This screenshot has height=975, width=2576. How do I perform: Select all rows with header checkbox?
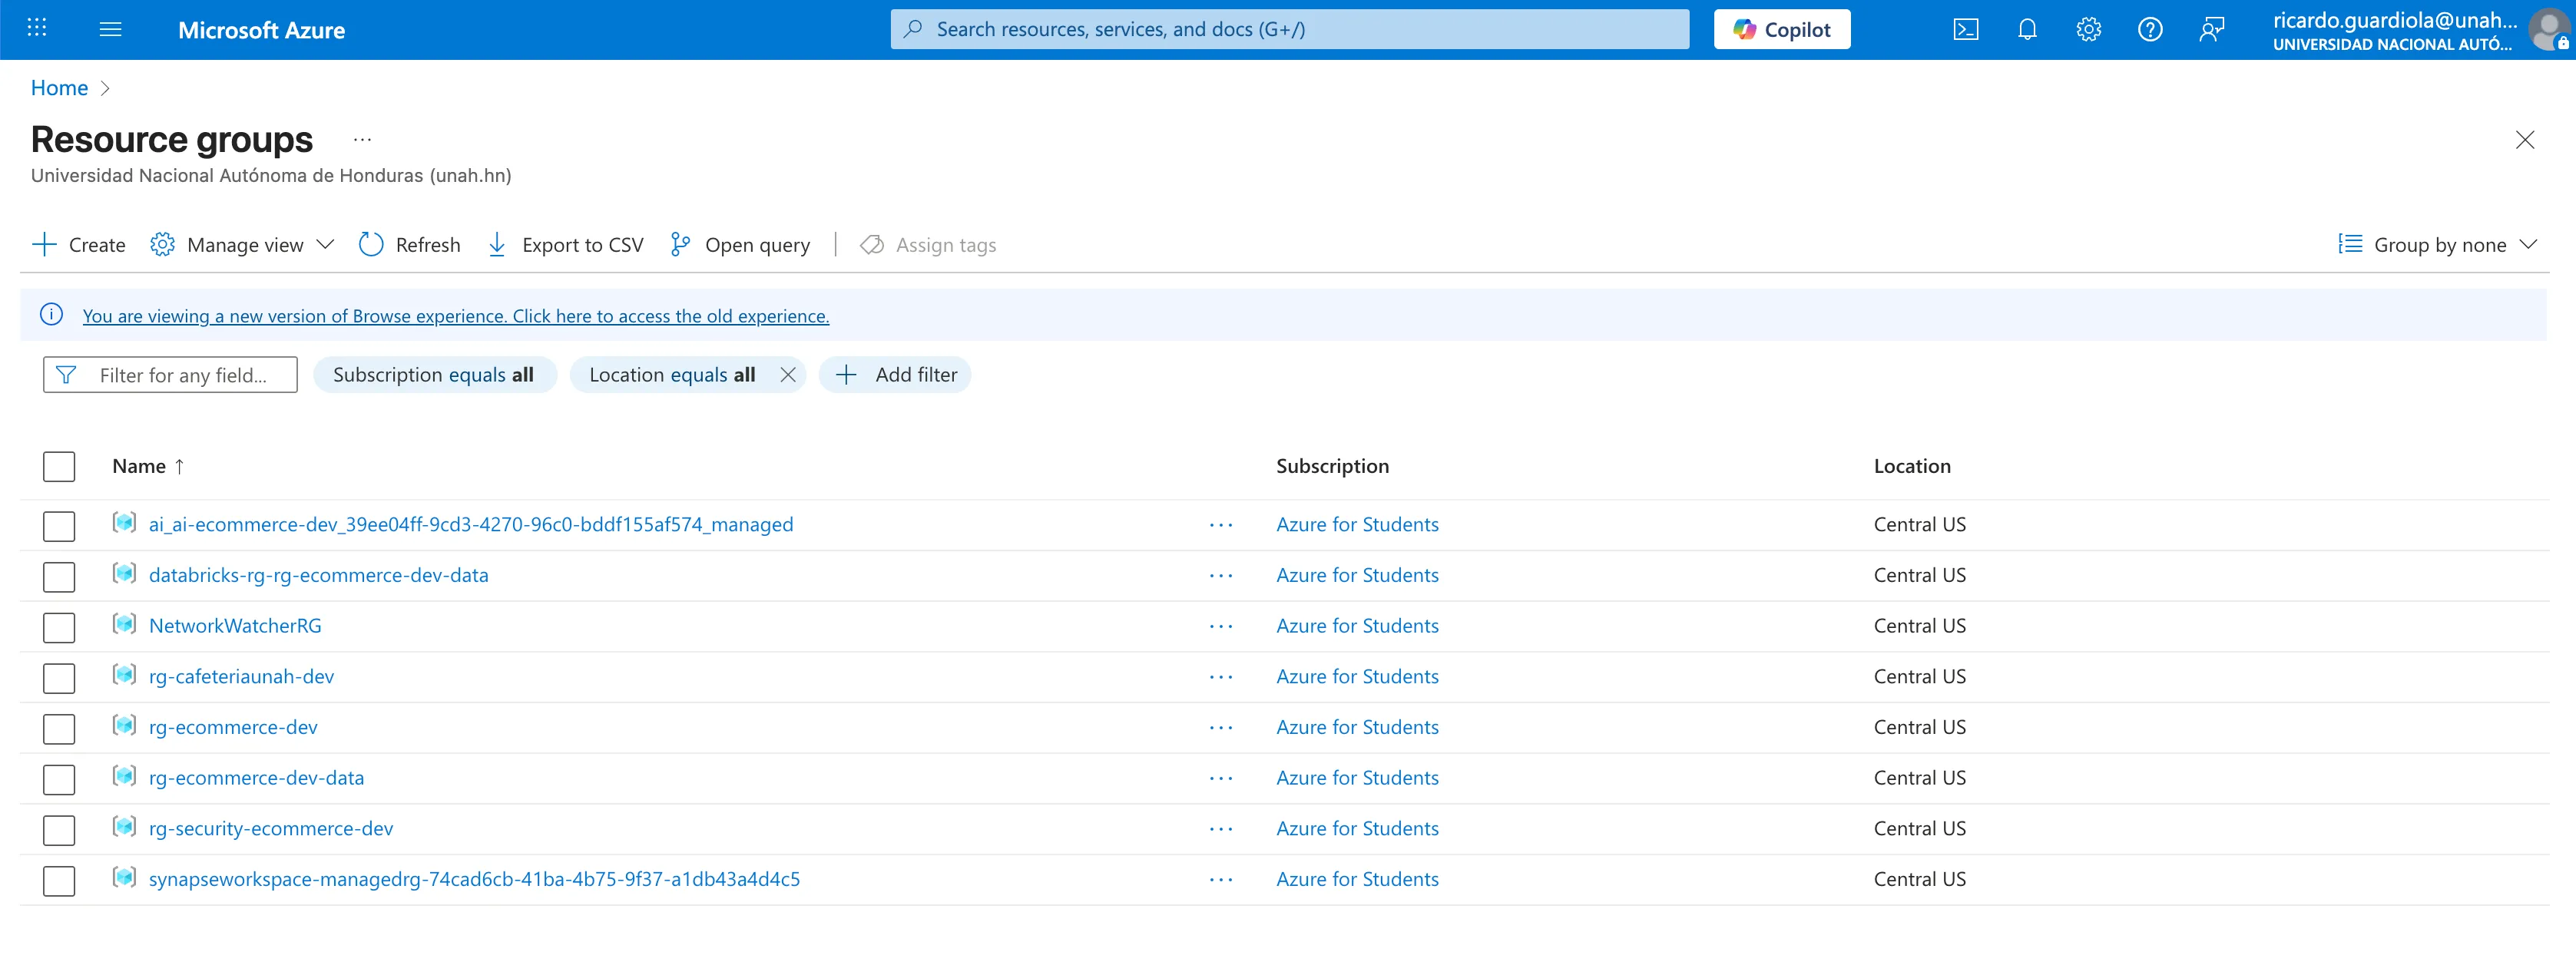[59, 467]
